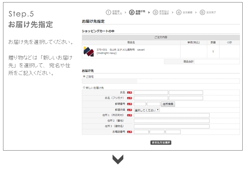Click the large down chevron arrow below

tap(118, 159)
